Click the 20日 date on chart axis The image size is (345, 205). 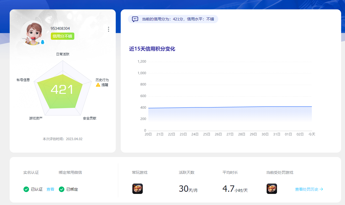click(148, 134)
